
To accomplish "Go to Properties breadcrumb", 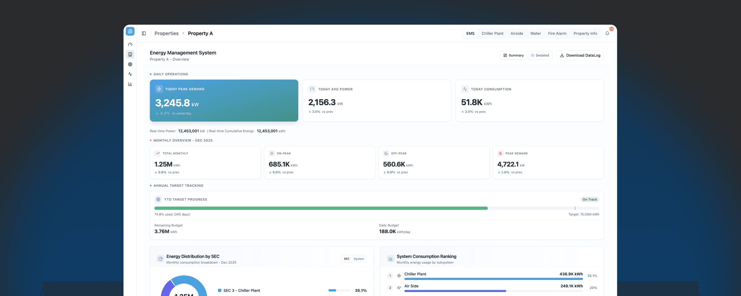I will (x=166, y=33).
